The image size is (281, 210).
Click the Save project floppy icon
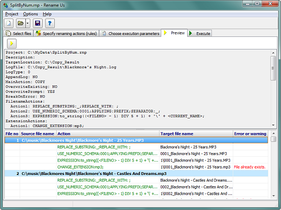coord(37,23)
